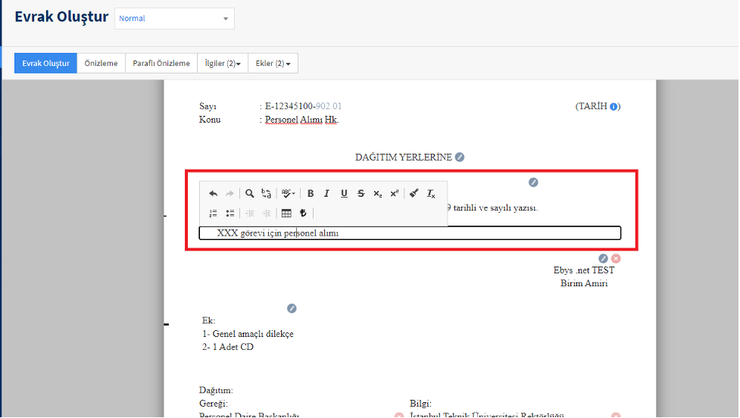This screenshot has width=740, height=418.
Task: Toggle subscript formatting
Action: pos(377,193)
